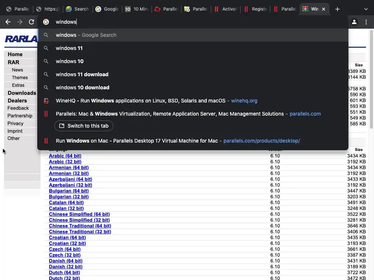Click the page's vertical scrollbar
This screenshot has width=374, height=280.
pyautogui.click(x=371, y=79)
